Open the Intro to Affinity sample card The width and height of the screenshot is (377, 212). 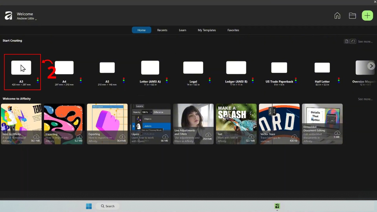(21, 124)
